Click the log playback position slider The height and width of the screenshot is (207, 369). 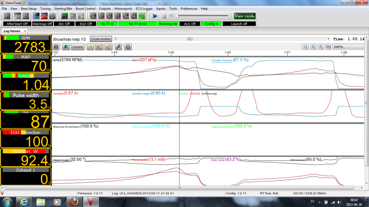click(x=202, y=16)
